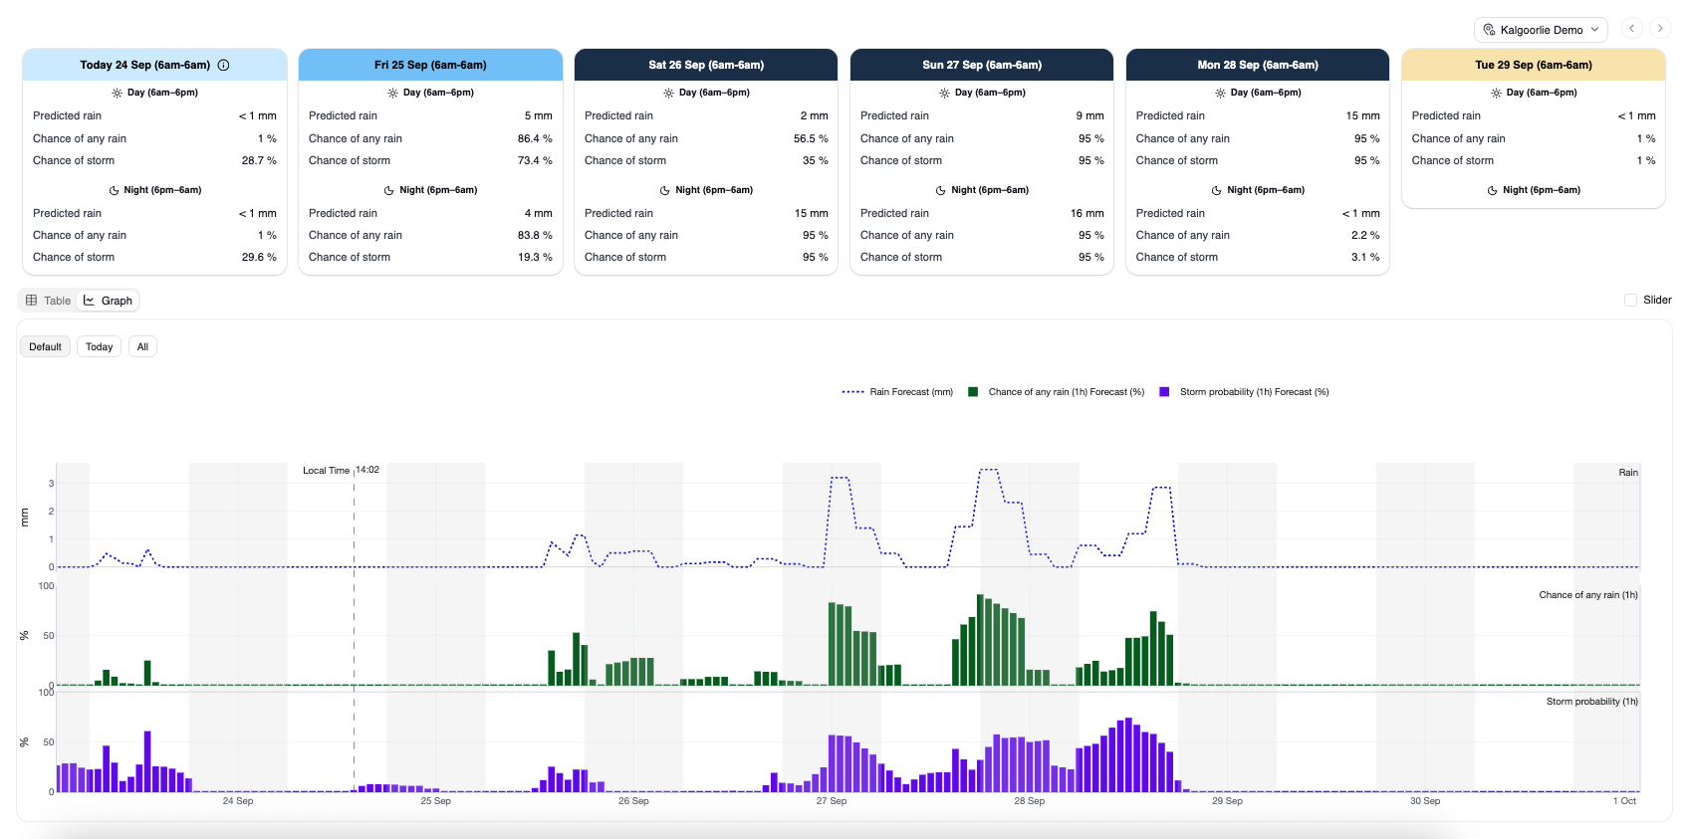Open the Fri 25 Sep card header
Viewport: 1691px width, 839px height.
(430, 65)
